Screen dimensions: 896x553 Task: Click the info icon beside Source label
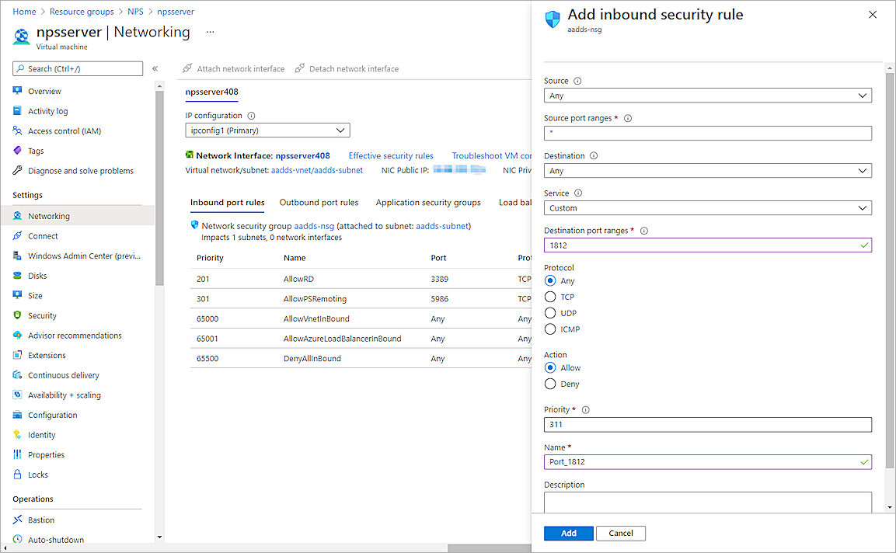577,81
